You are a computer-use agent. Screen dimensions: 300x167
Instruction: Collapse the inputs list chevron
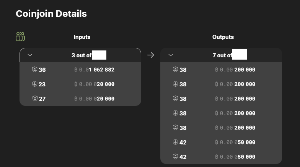pyautogui.click(x=30, y=55)
